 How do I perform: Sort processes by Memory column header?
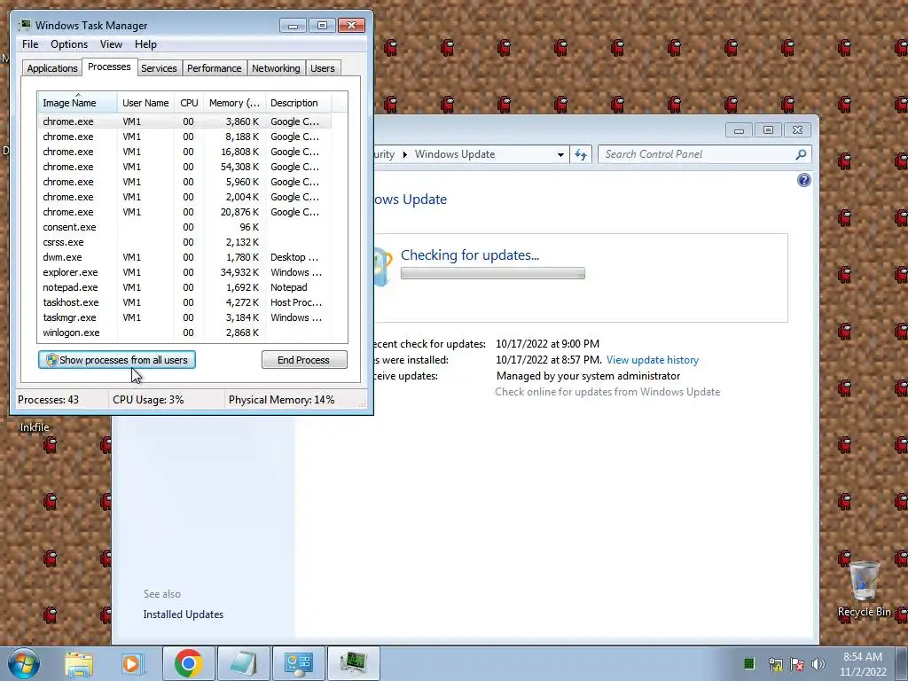(234, 103)
